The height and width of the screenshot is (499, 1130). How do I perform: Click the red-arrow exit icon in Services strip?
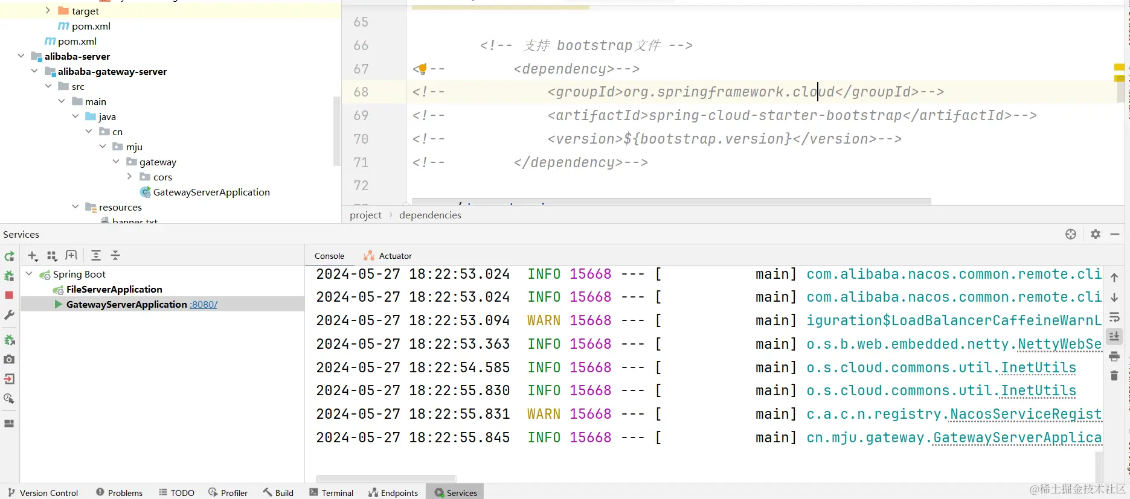[9, 379]
